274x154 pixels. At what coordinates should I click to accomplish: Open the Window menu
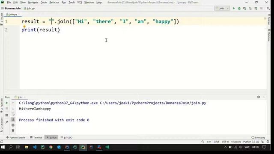[x=89, y=3]
